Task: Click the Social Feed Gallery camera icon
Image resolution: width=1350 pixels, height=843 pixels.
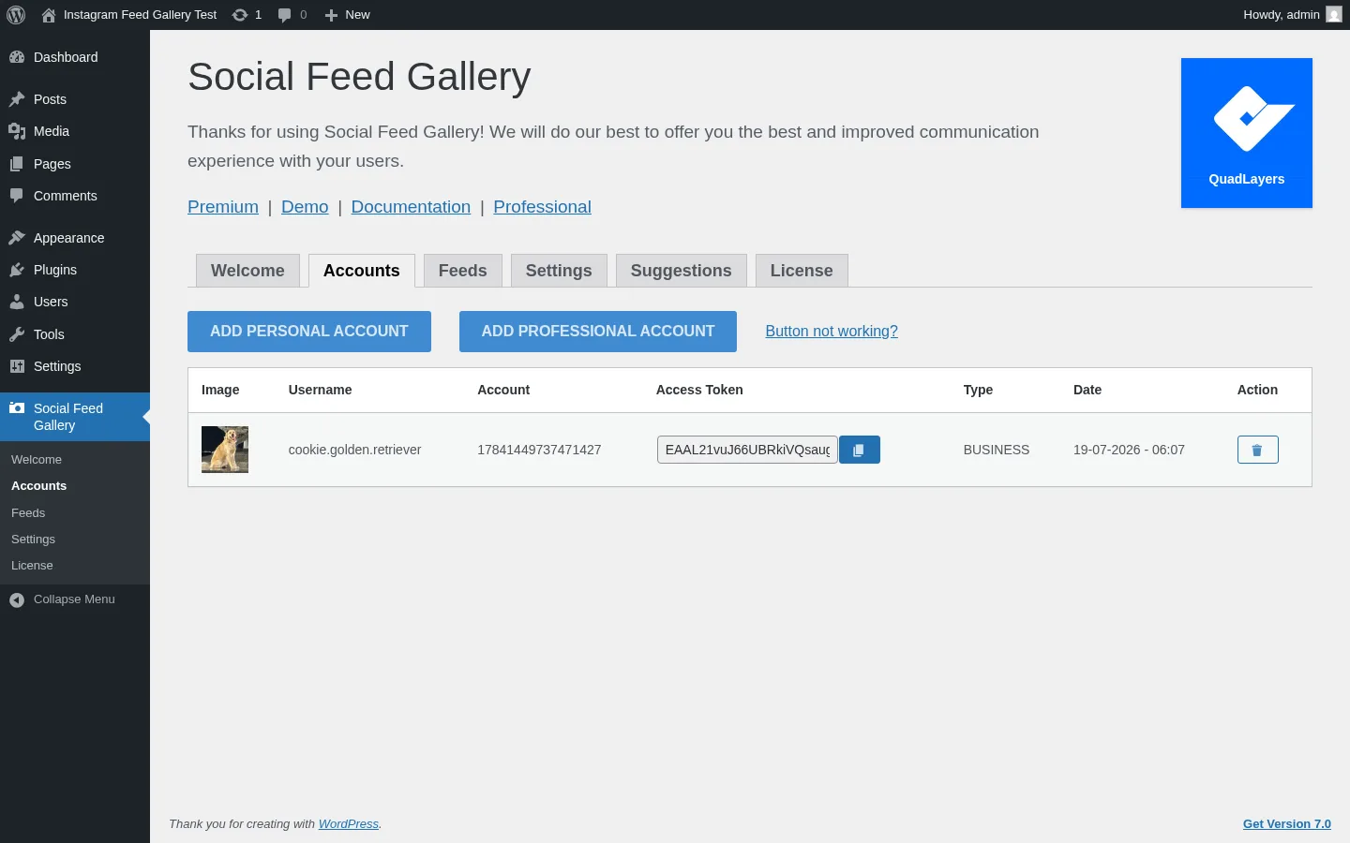Action: pos(17,408)
